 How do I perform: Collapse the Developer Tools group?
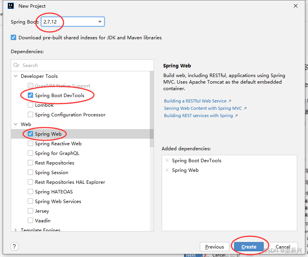coord(16,76)
